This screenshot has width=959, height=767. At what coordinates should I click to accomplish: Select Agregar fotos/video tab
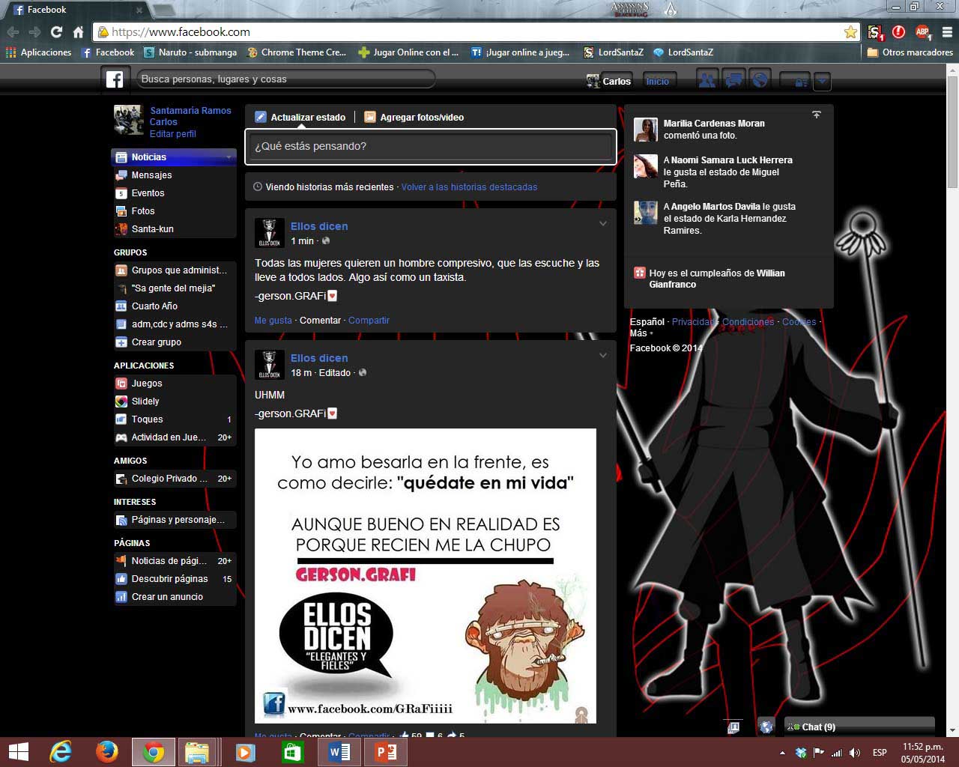tap(414, 117)
